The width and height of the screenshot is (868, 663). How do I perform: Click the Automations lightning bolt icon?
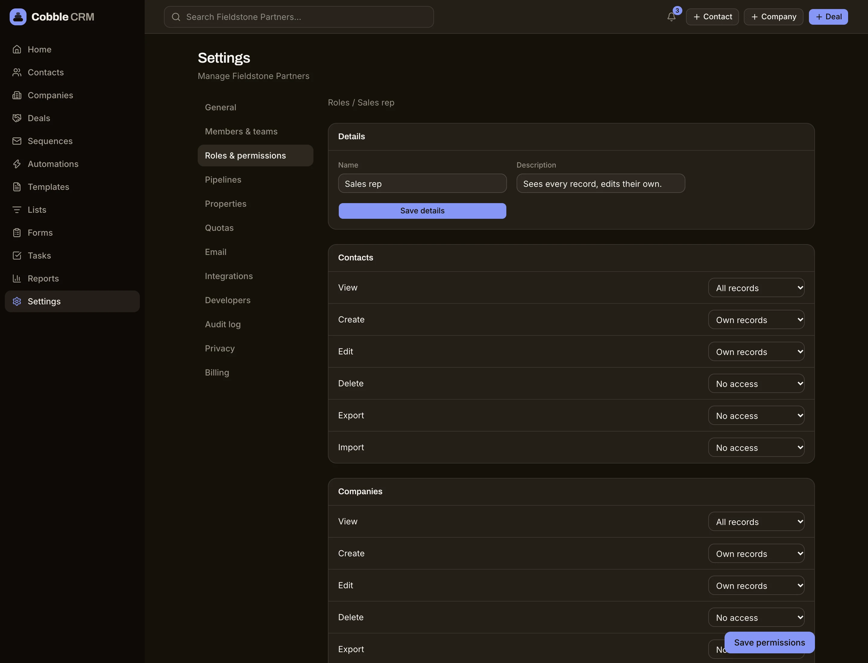coord(17,164)
